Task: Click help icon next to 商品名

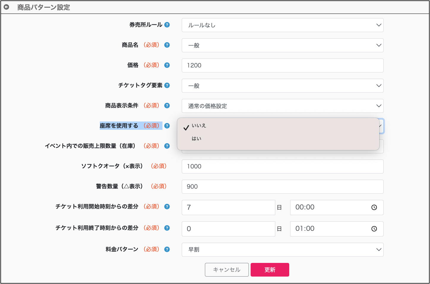Action: [x=167, y=45]
